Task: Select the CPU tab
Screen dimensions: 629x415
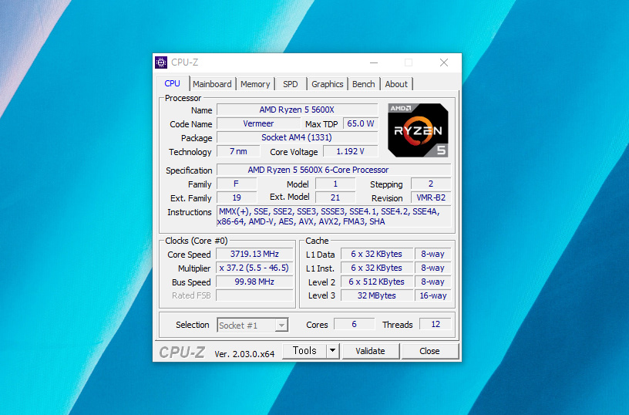Action: coord(172,83)
